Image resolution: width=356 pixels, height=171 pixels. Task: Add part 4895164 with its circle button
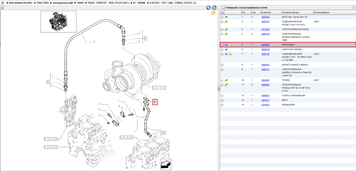222,17
